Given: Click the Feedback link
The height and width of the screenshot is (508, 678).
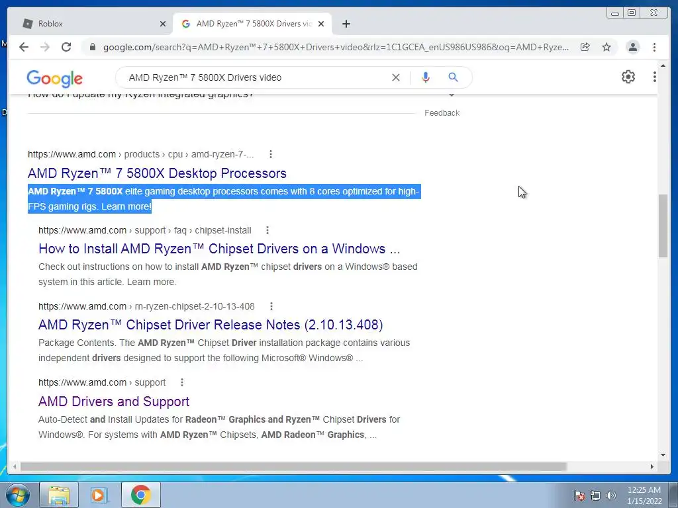Looking at the screenshot, I should click(x=442, y=112).
